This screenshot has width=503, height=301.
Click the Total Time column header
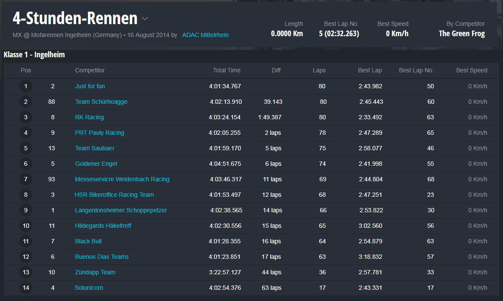(227, 70)
